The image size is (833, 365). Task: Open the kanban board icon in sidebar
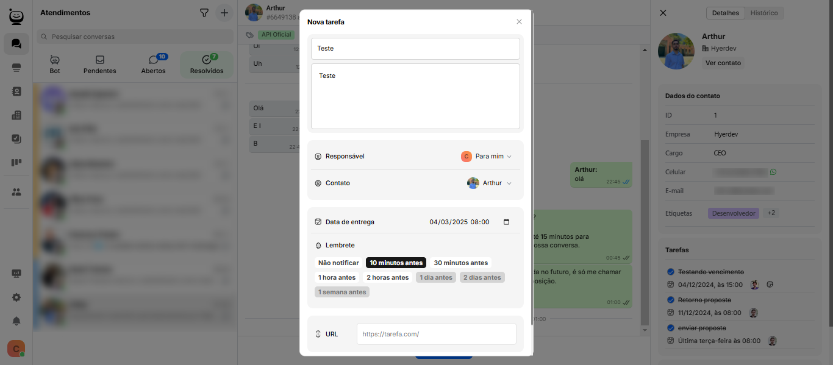click(x=16, y=163)
